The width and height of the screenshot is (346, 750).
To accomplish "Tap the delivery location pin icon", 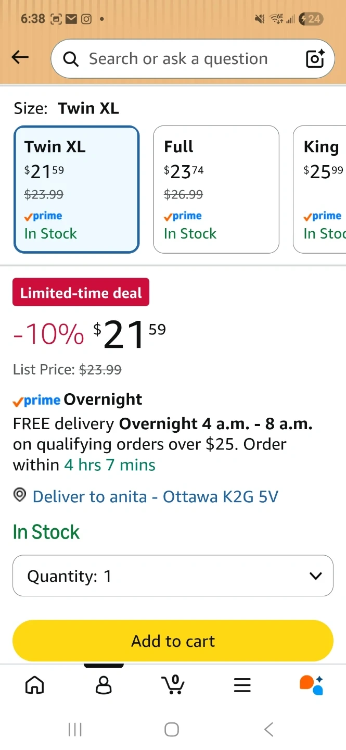I will 20,496.
